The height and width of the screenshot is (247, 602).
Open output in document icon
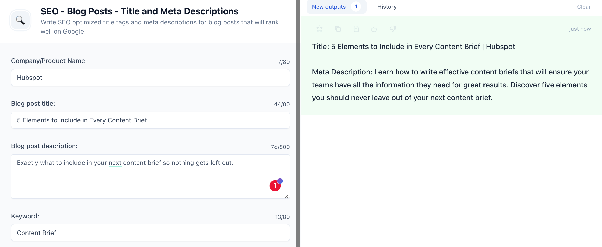356,29
